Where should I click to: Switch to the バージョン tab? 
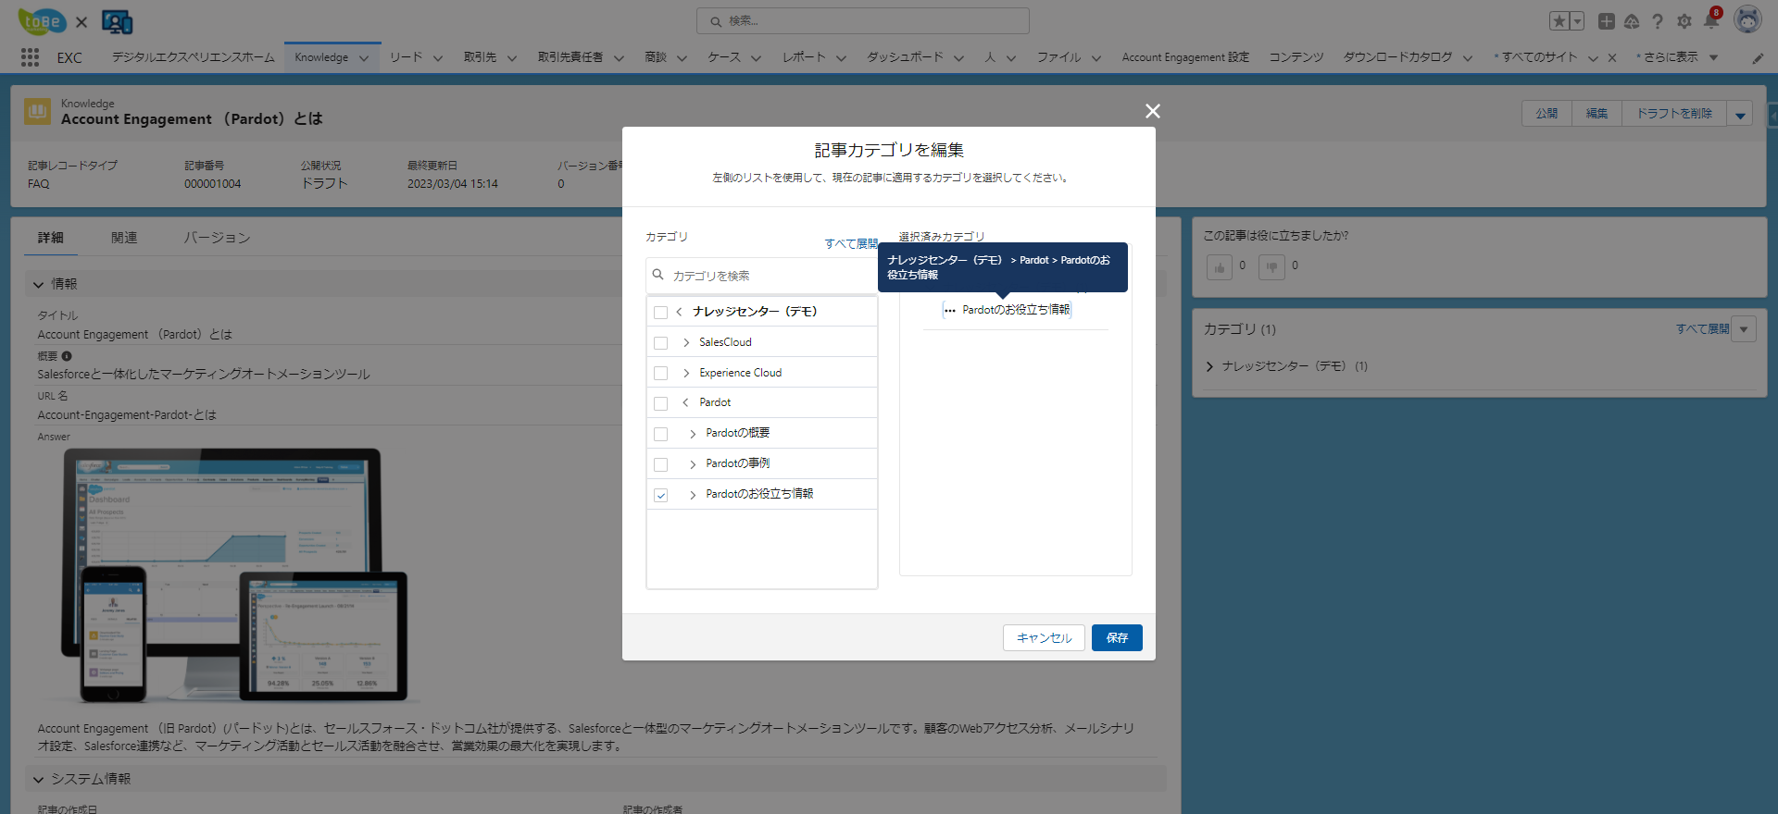pos(217,238)
